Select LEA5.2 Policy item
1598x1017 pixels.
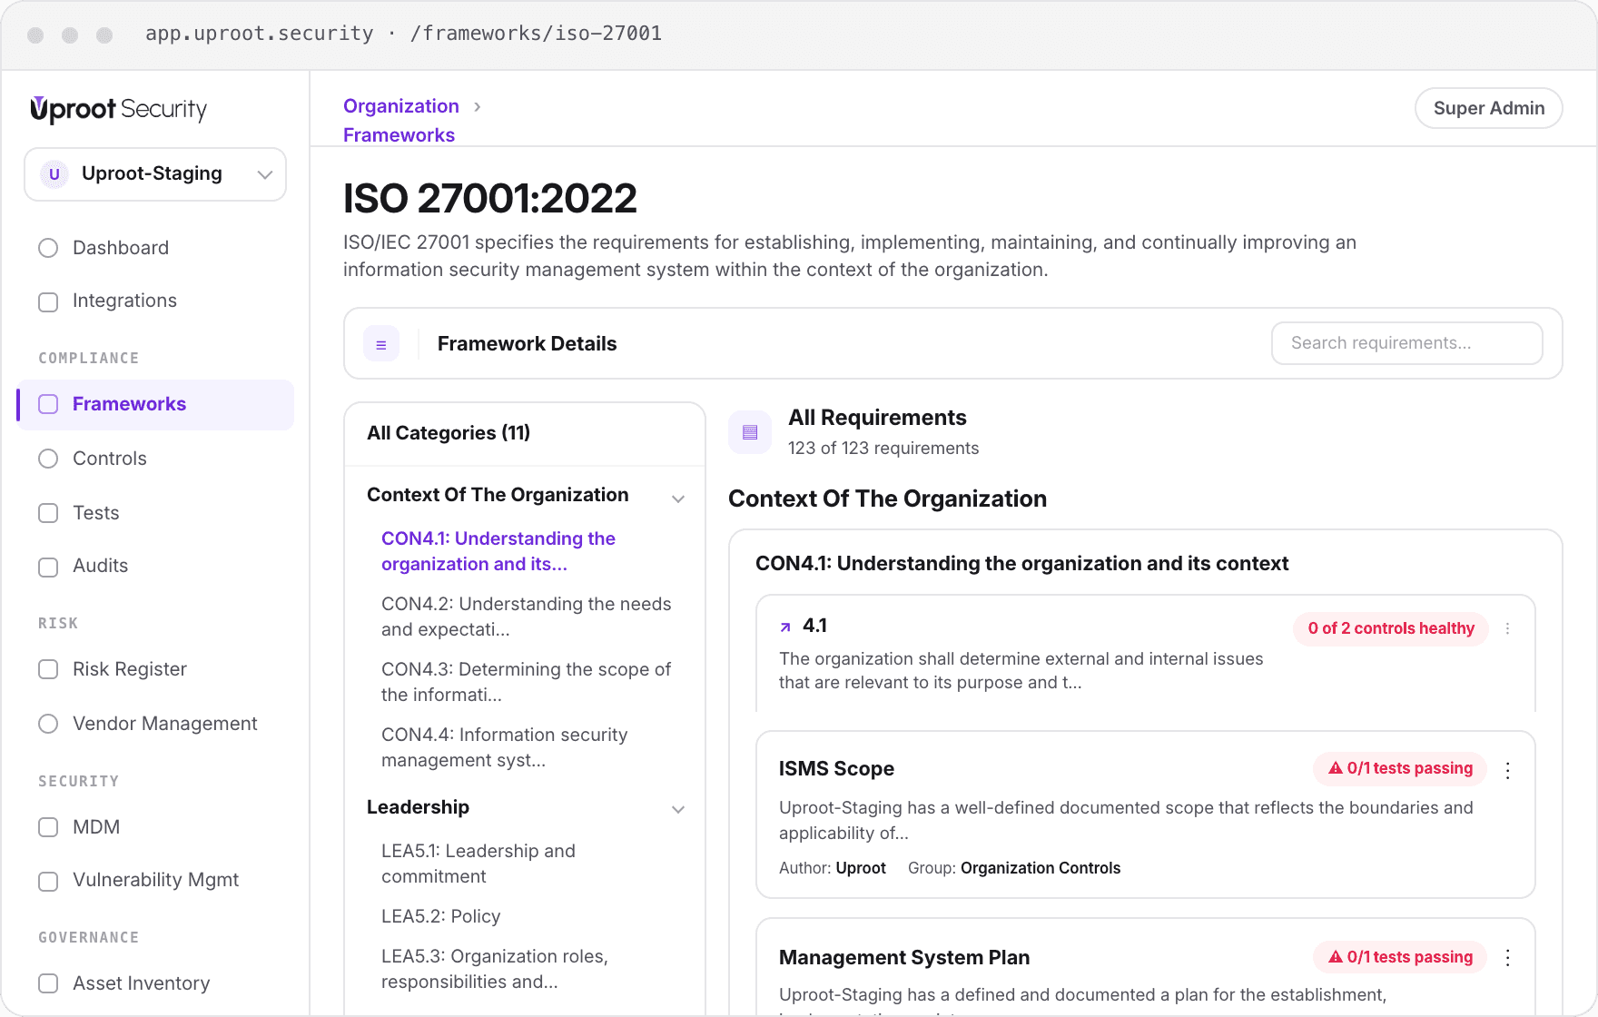pos(441,916)
